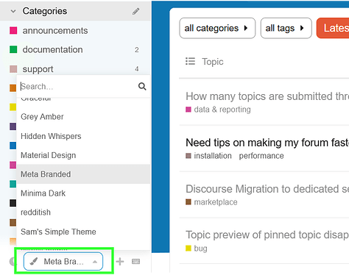The image size is (349, 275).
Task: Open topic 'How many topics are submitted'
Action: (x=267, y=96)
